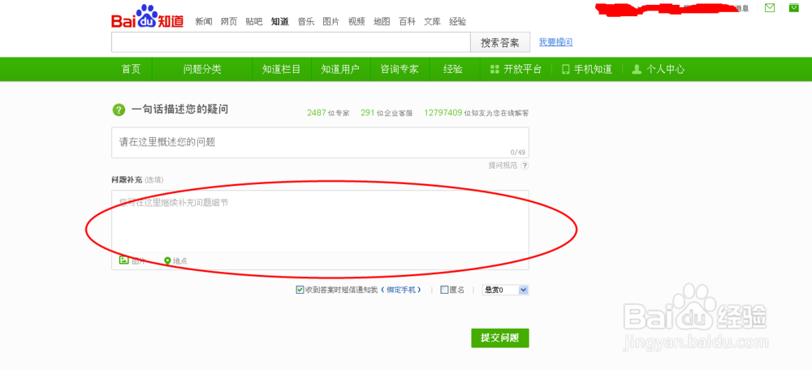Click the 图片 image upload icon

tap(123, 260)
